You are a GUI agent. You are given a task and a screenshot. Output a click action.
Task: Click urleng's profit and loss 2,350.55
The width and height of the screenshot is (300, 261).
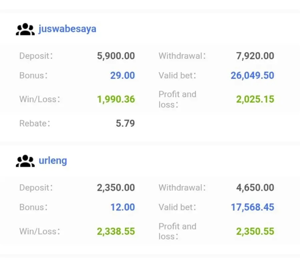[255, 232]
